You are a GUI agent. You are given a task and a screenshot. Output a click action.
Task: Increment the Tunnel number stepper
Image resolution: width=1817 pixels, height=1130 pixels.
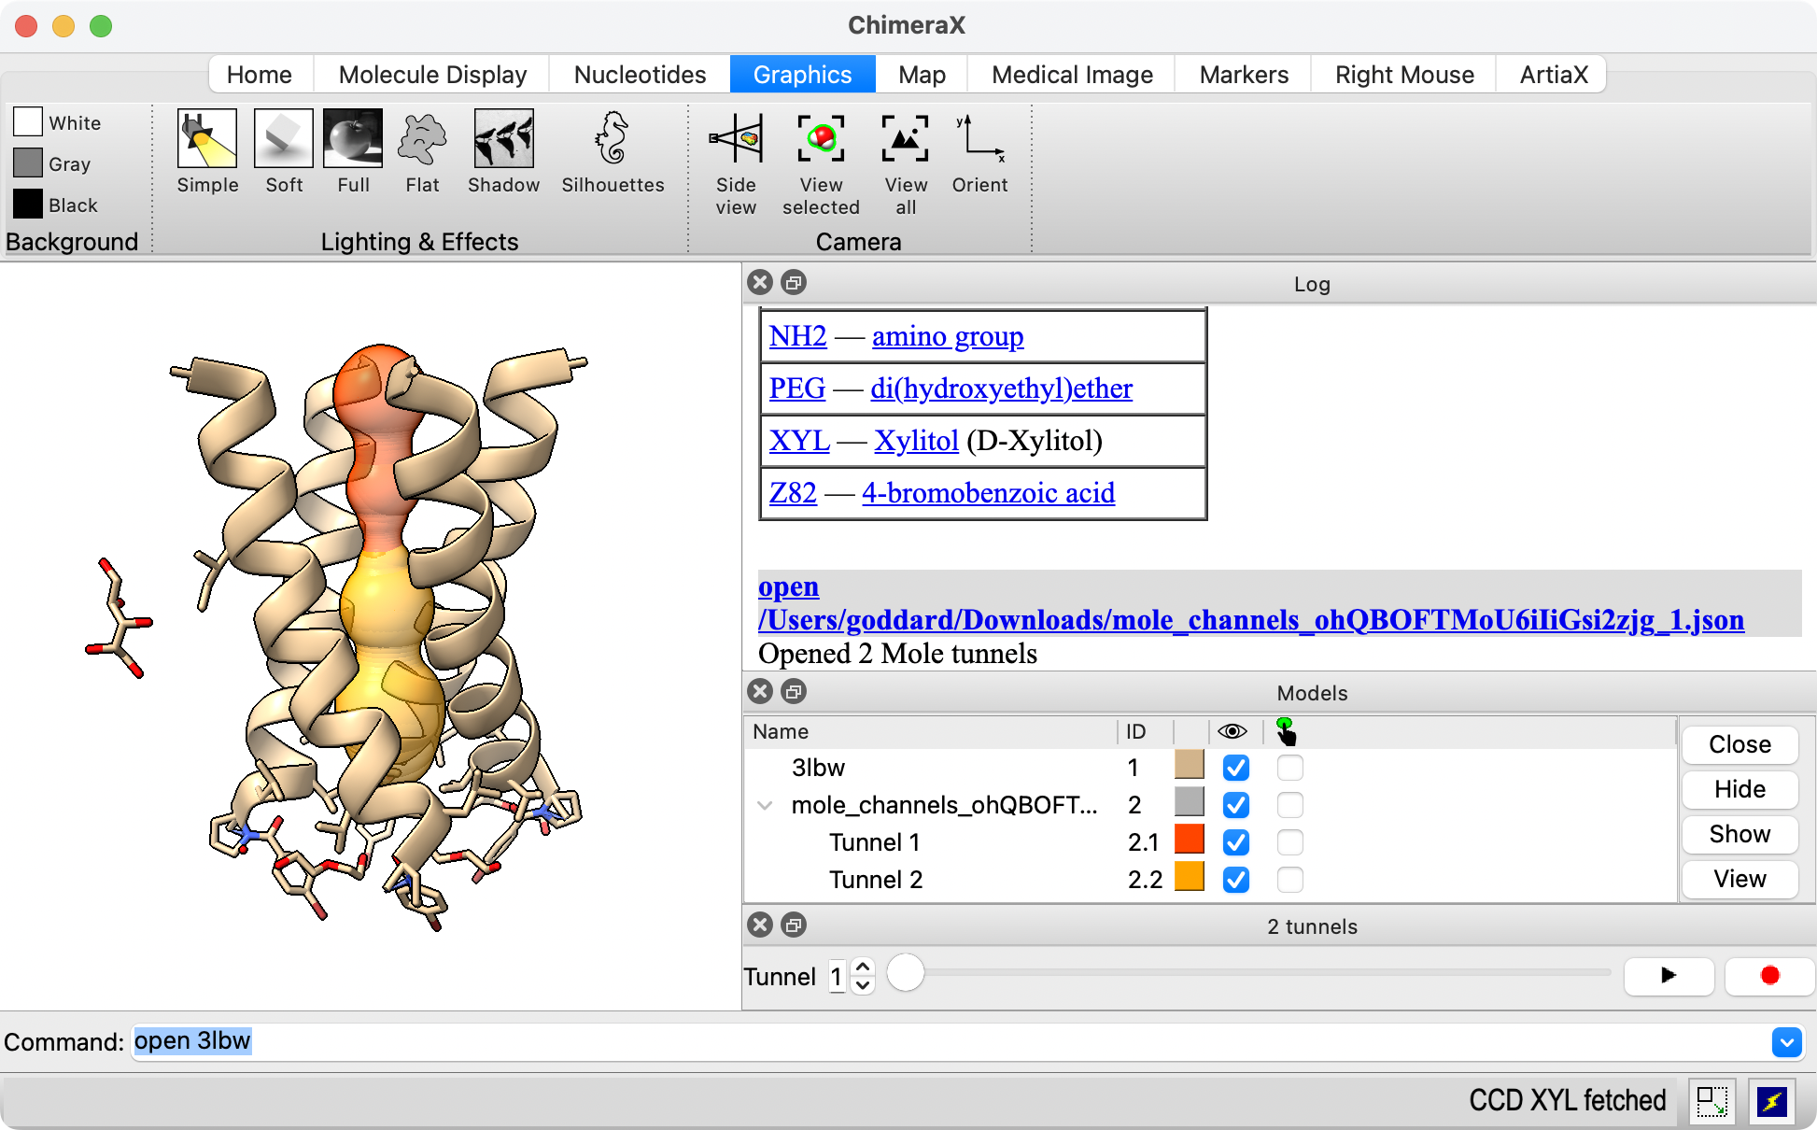click(864, 968)
